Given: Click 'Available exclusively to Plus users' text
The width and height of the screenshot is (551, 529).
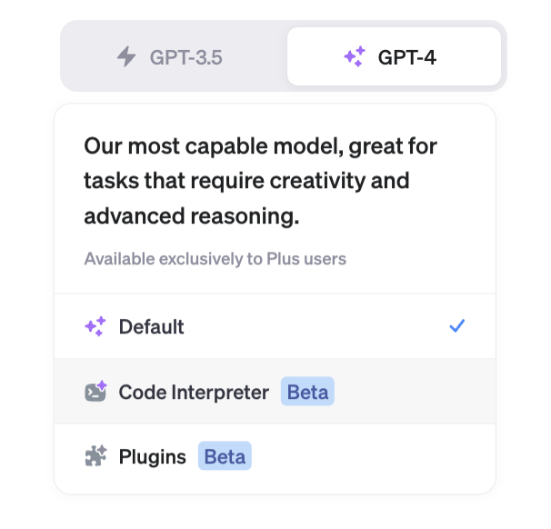Looking at the screenshot, I should (x=215, y=259).
